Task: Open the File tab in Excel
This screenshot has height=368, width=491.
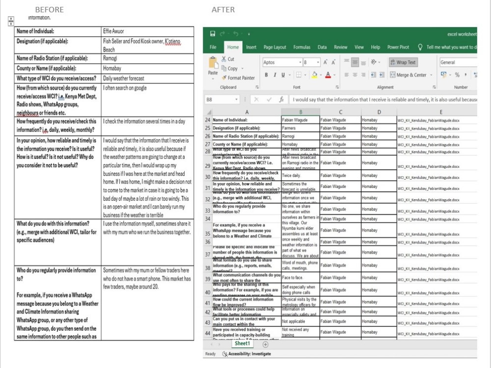Action: pos(213,47)
